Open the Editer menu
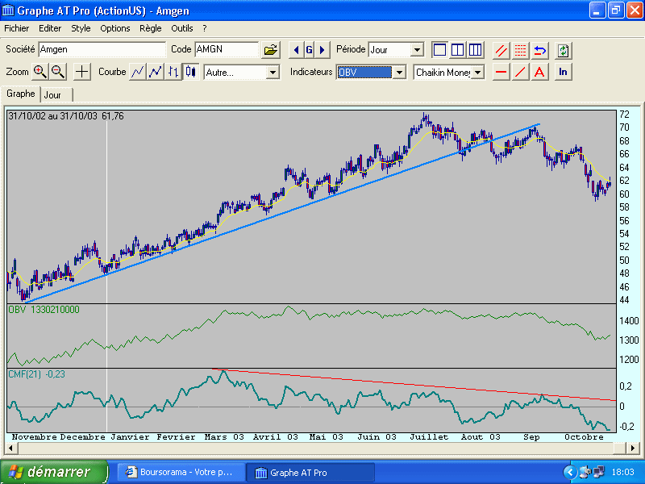The image size is (645, 484). click(50, 28)
